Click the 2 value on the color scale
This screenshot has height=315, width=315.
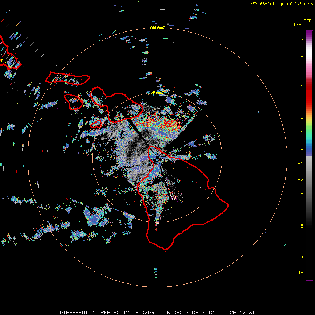coord(302,117)
